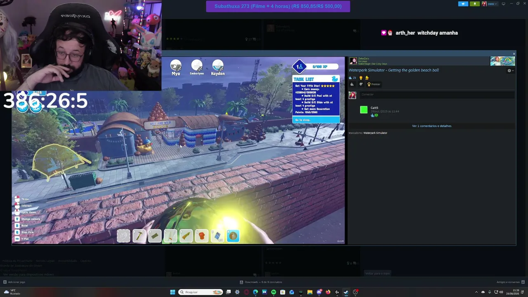
Task: Click into the Comentar comment field
Action: pyautogui.click(x=437, y=94)
